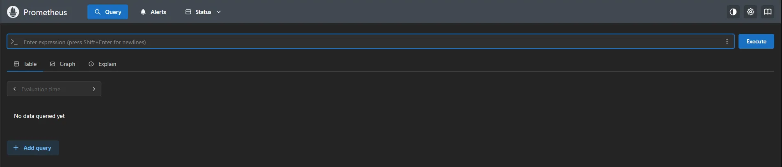Expand the Status dropdown menu

pos(203,12)
